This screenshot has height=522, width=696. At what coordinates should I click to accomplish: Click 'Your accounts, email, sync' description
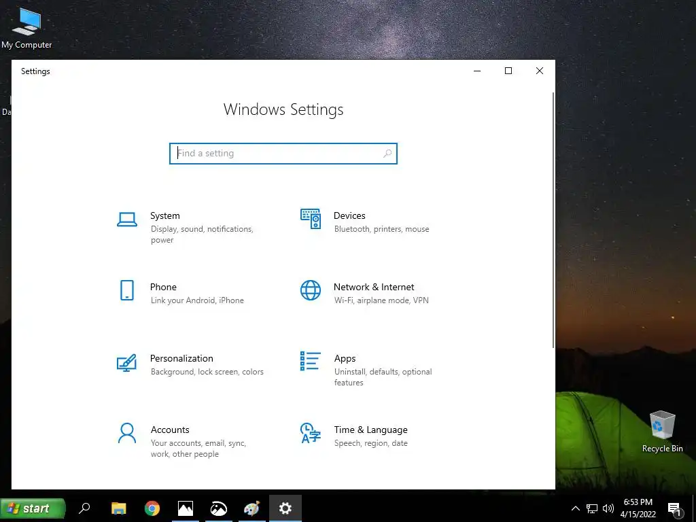pyautogui.click(x=198, y=443)
